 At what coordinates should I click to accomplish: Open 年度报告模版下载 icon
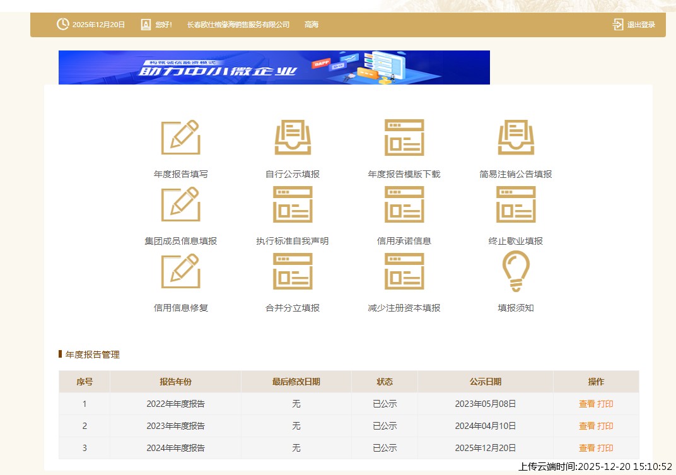click(404, 138)
